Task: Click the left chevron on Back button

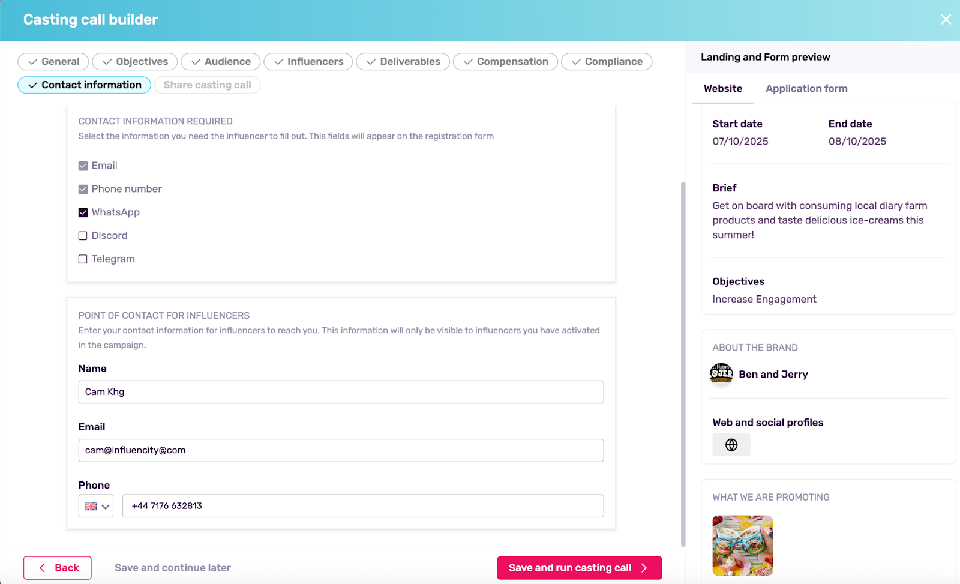Action: pos(42,568)
